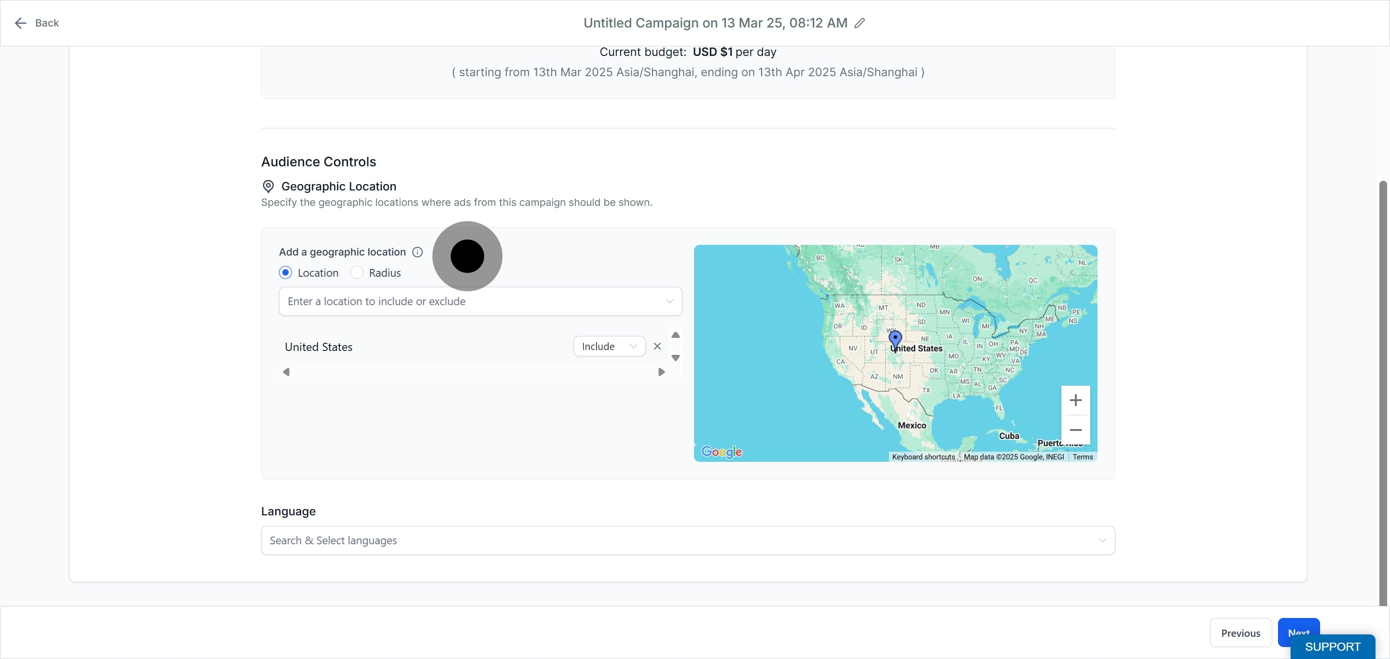Open the Search & Select languages dropdown
The height and width of the screenshot is (659, 1390).
coord(687,540)
